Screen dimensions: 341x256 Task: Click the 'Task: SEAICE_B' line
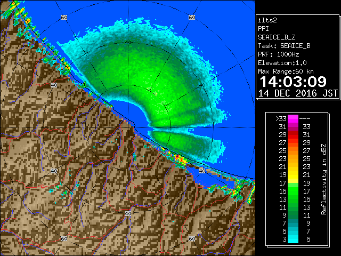pyautogui.click(x=284, y=46)
